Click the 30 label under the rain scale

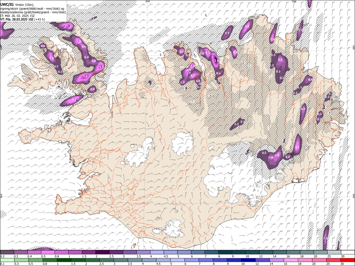coord(343,264)
